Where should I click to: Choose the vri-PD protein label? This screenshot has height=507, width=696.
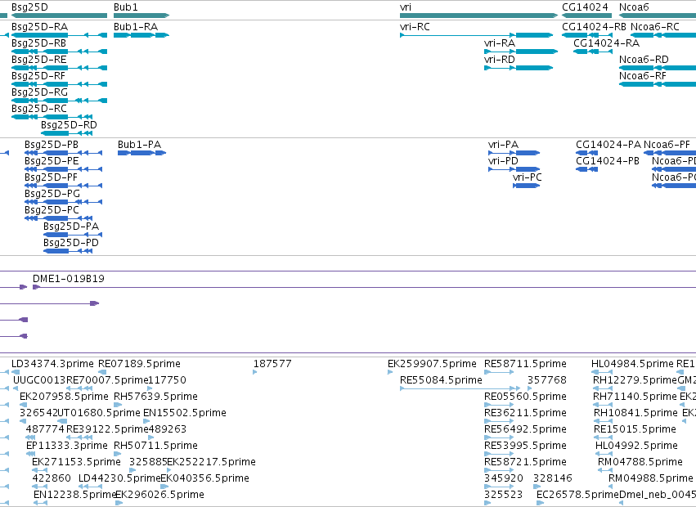click(503, 161)
